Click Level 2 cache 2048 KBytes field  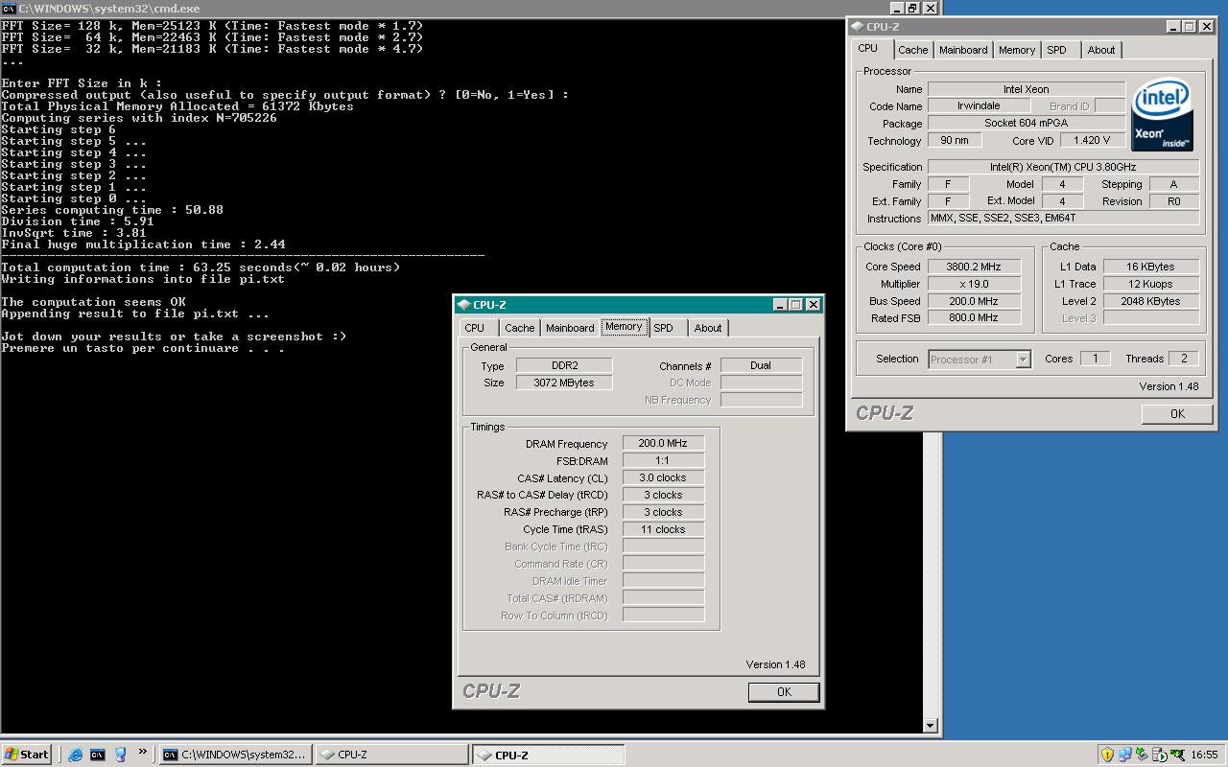[x=1151, y=301]
